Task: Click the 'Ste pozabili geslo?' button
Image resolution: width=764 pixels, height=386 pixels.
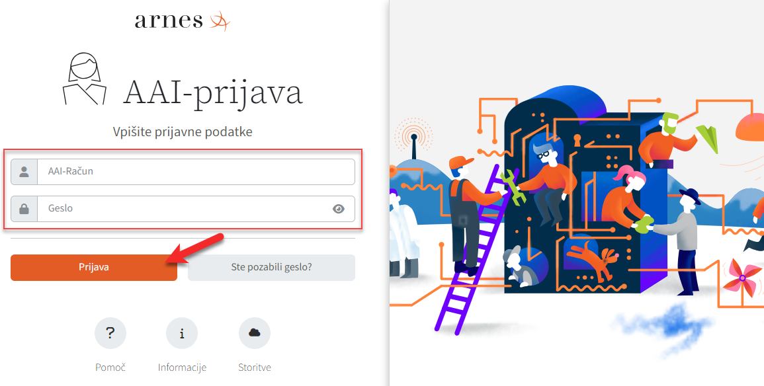Action: pos(271,267)
